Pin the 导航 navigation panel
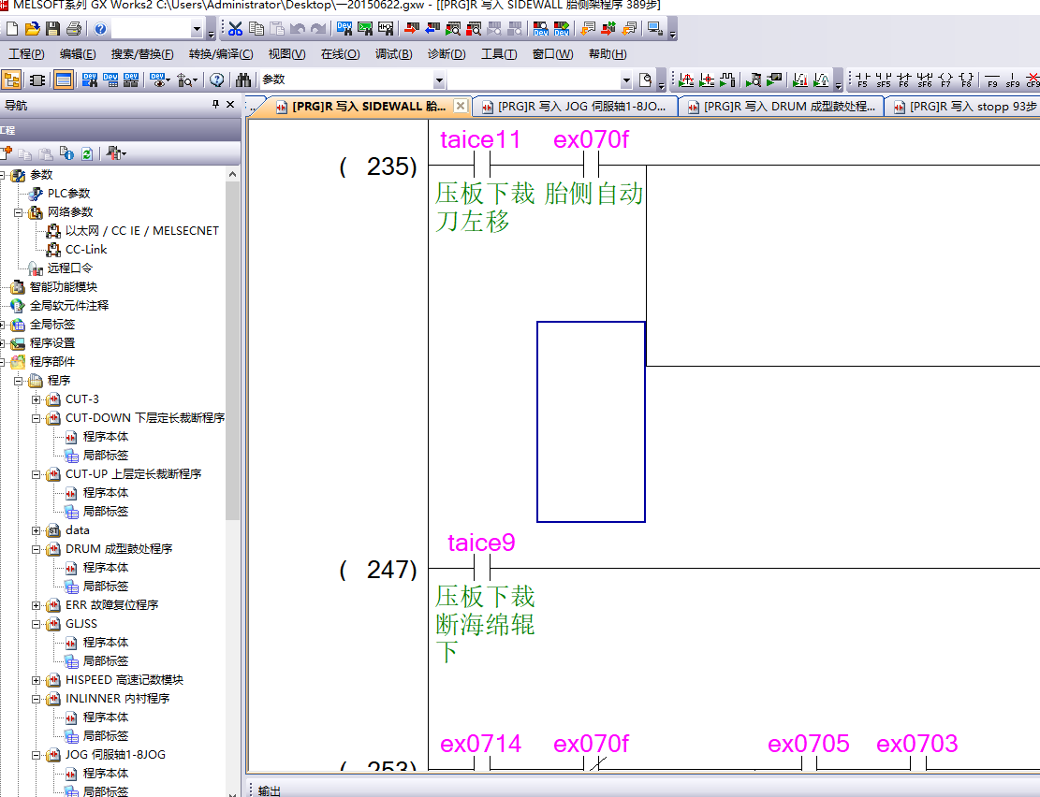Screen dimensions: 1040x797 click(215, 105)
